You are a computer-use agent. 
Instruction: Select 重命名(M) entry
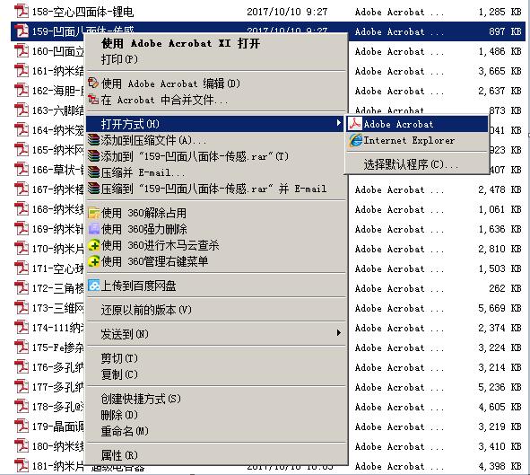coord(125,431)
